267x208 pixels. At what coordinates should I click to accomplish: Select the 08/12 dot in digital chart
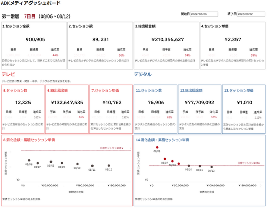point(212,167)
